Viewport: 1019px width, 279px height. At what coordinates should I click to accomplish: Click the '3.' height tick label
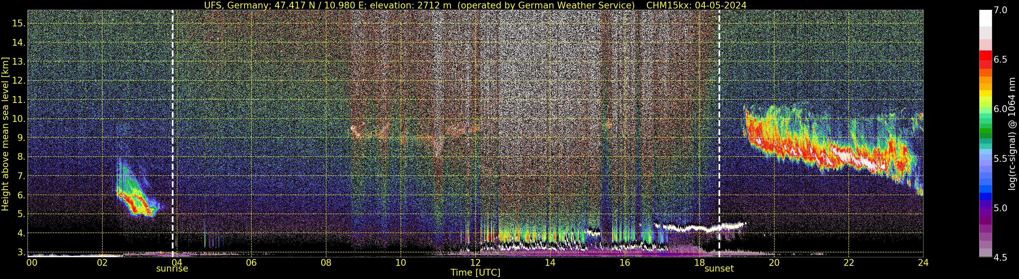point(21,252)
